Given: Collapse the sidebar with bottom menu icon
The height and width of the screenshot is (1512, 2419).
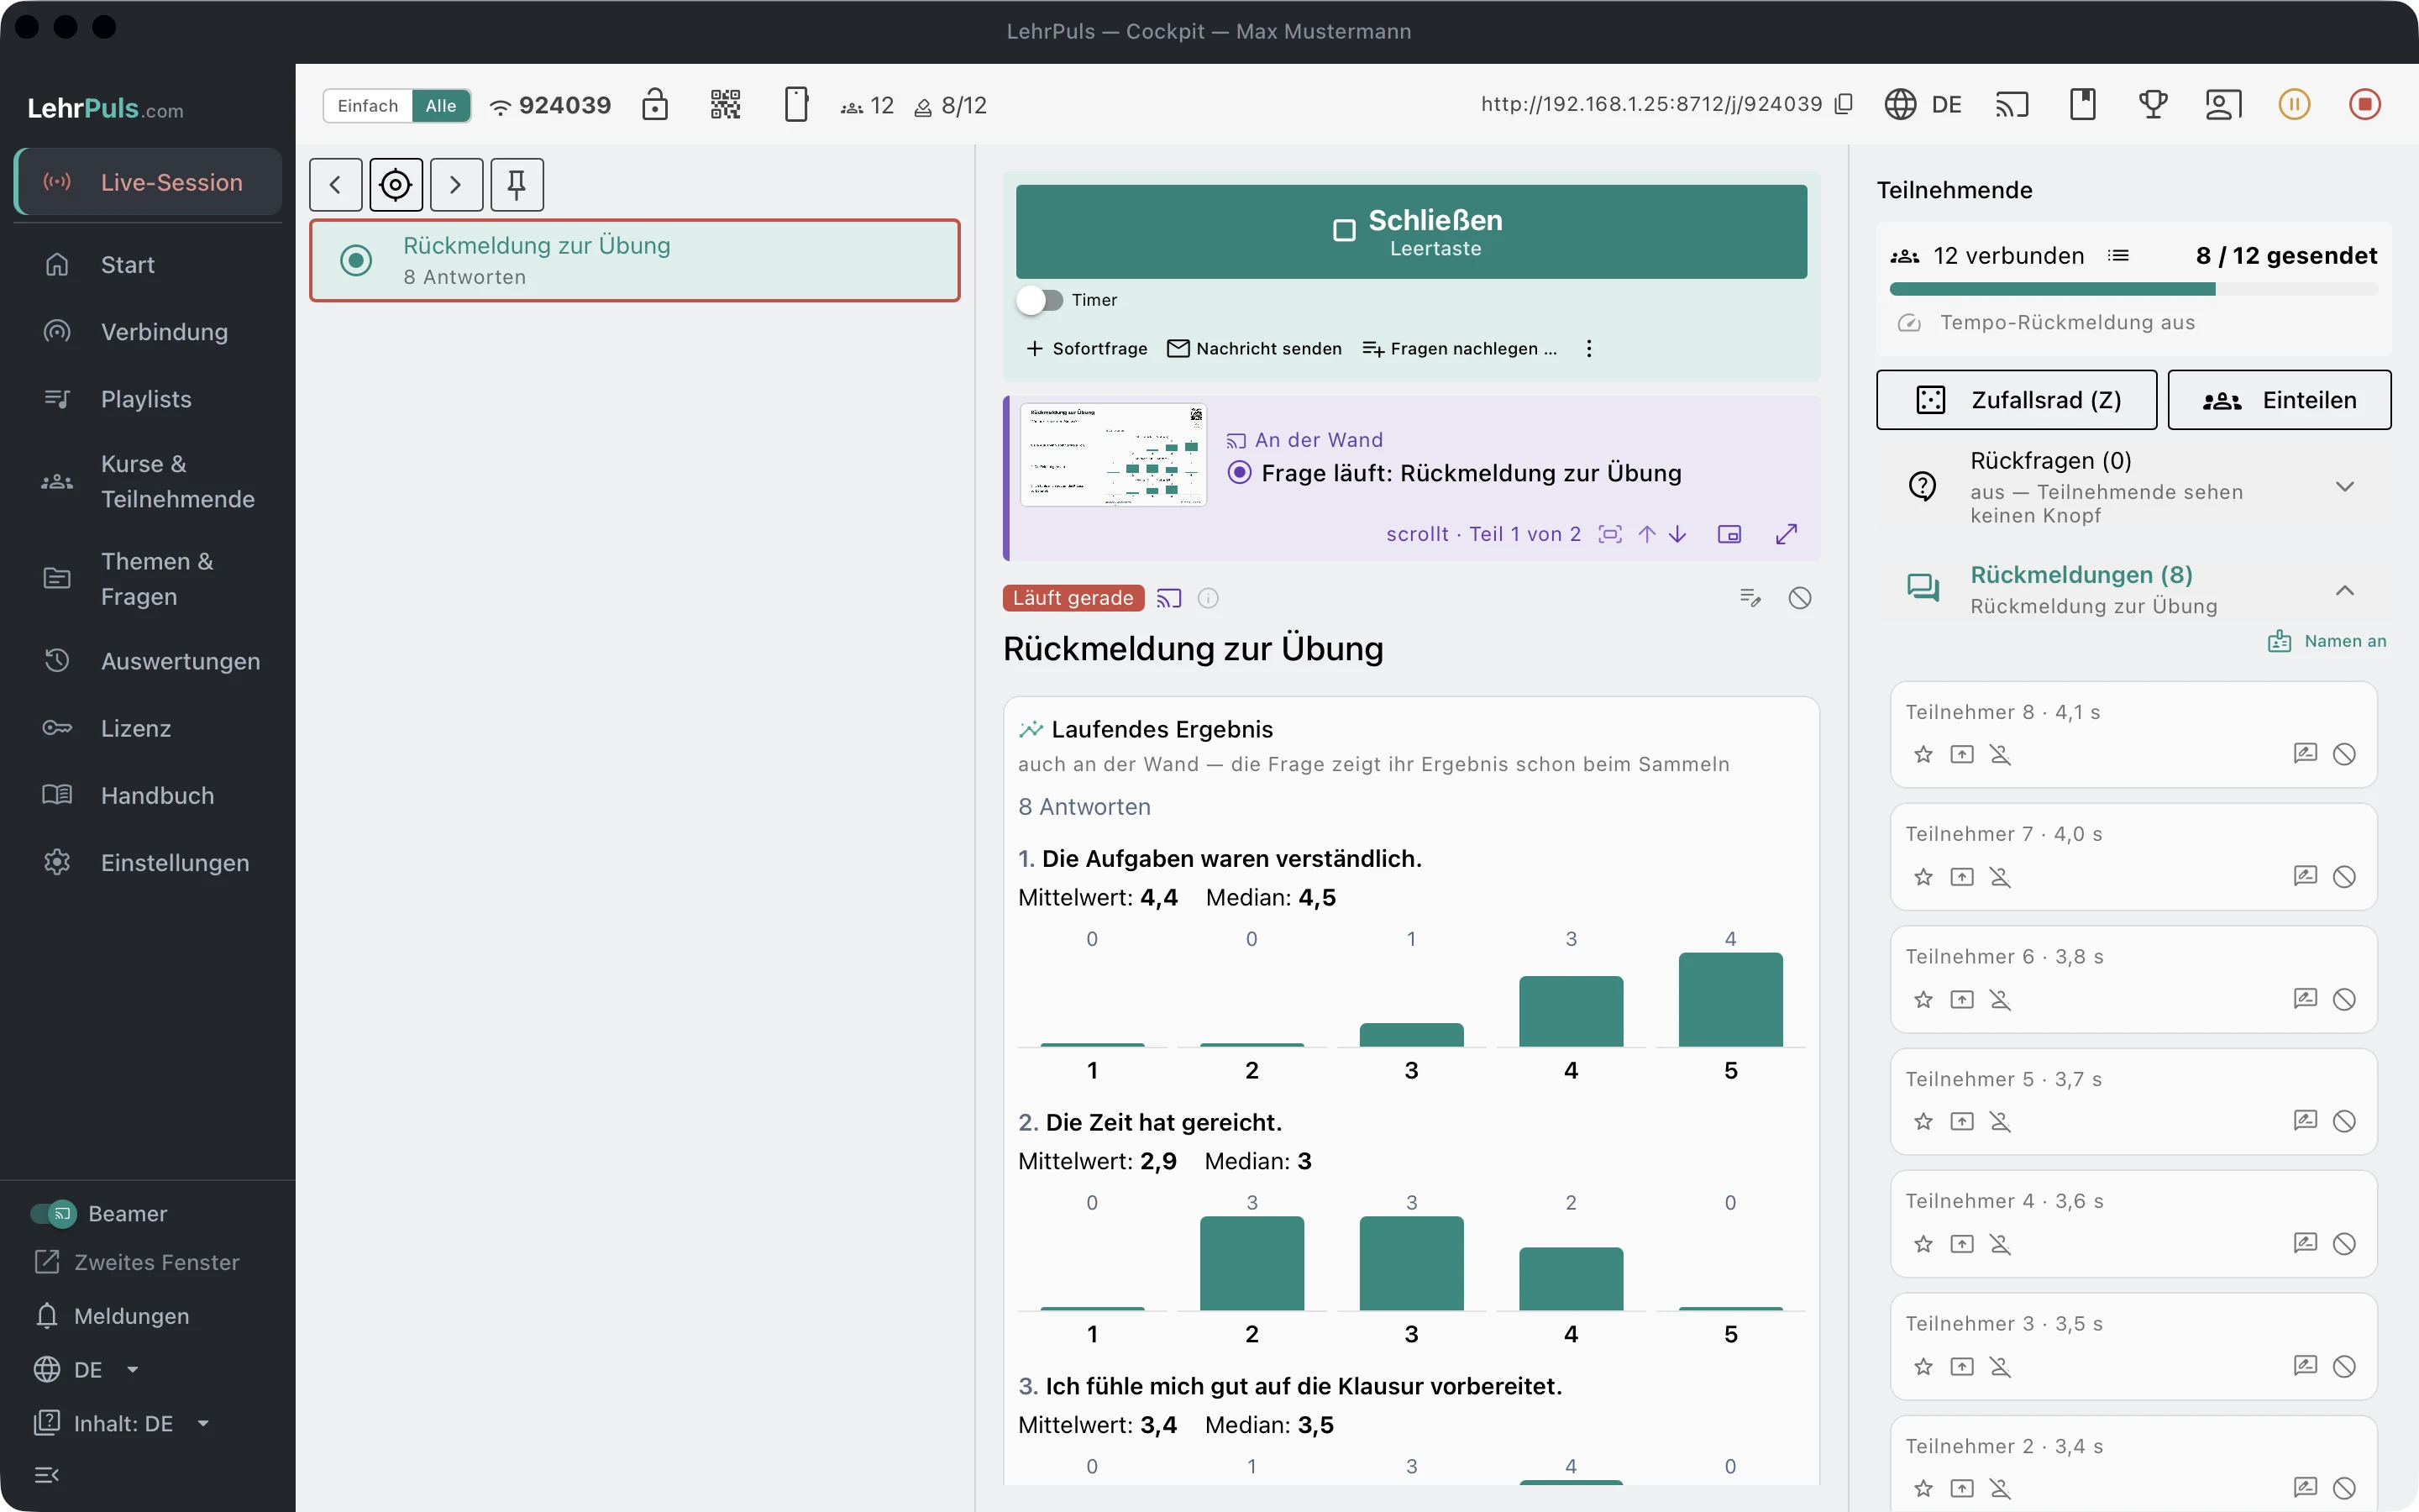Looking at the screenshot, I should coord(46,1475).
